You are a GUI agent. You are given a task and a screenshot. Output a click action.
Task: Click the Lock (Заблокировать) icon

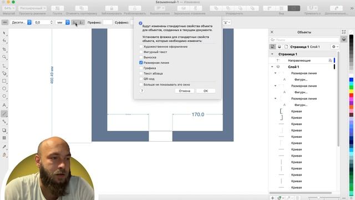pos(111,8)
